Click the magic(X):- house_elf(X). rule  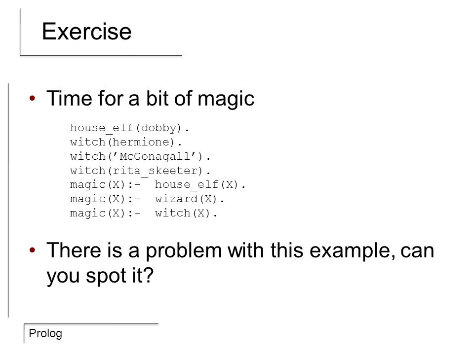[x=158, y=185]
